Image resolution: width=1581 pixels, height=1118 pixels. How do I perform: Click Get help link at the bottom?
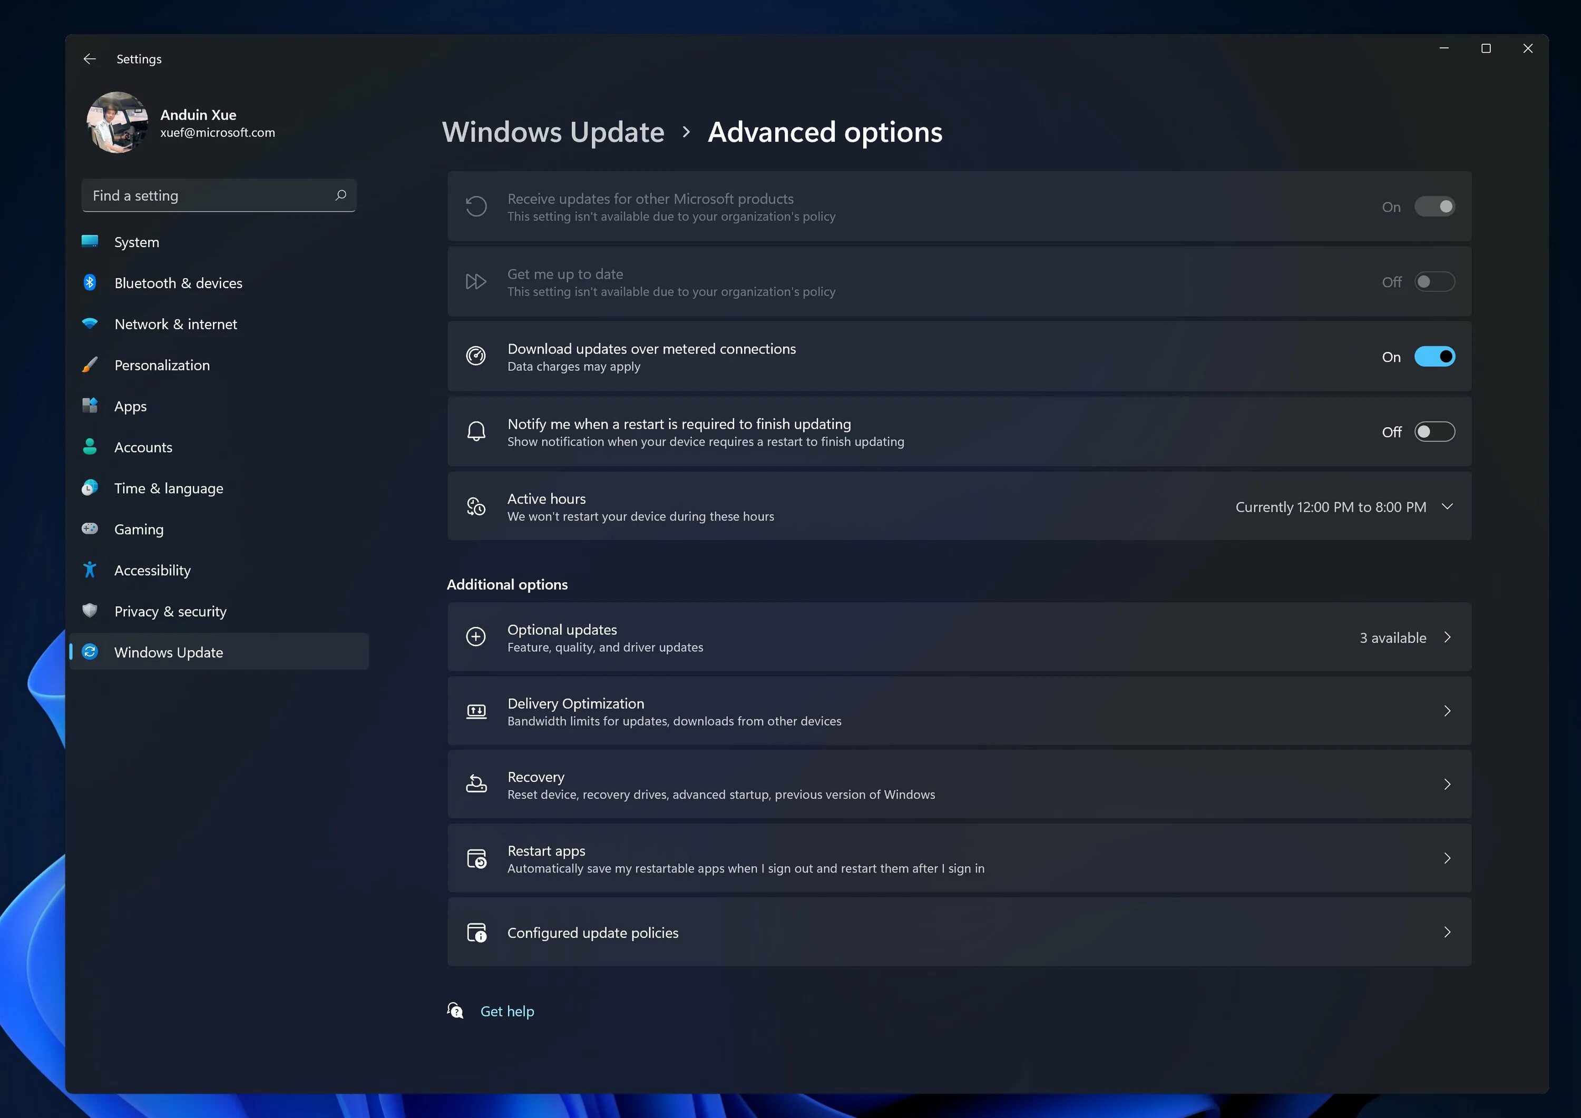(x=507, y=1011)
